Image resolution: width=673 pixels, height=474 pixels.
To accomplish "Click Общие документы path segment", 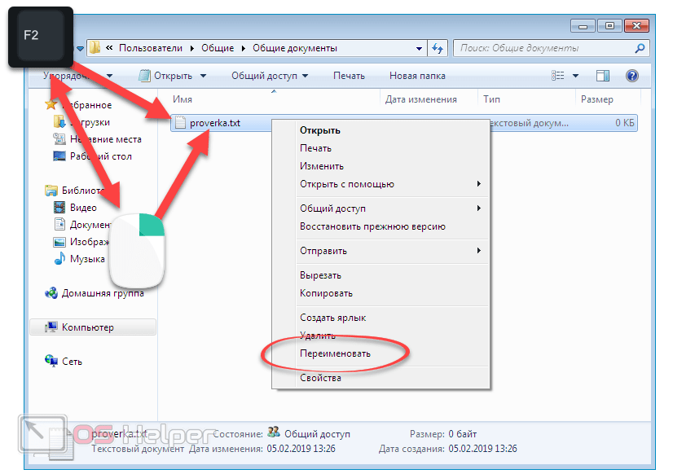I will (294, 48).
